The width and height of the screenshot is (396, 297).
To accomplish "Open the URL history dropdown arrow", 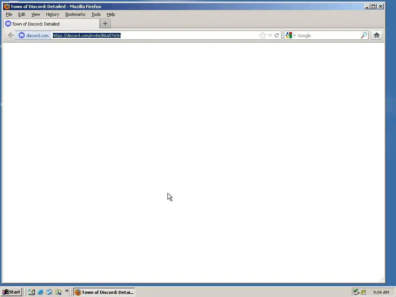I will coord(270,35).
